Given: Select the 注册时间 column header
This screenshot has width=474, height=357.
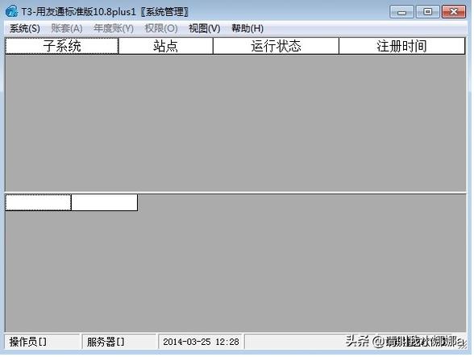Looking at the screenshot, I should 401,46.
